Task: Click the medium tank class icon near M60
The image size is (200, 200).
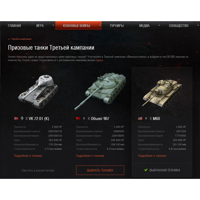Action: [146, 119]
